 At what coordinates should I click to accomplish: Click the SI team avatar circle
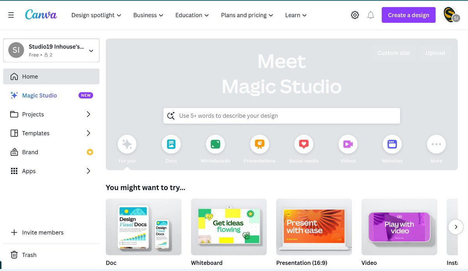(16, 50)
